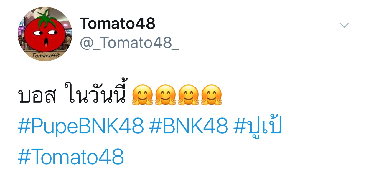Click the Tomato48 display name
This screenshot has height=189, width=366.
click(x=118, y=24)
